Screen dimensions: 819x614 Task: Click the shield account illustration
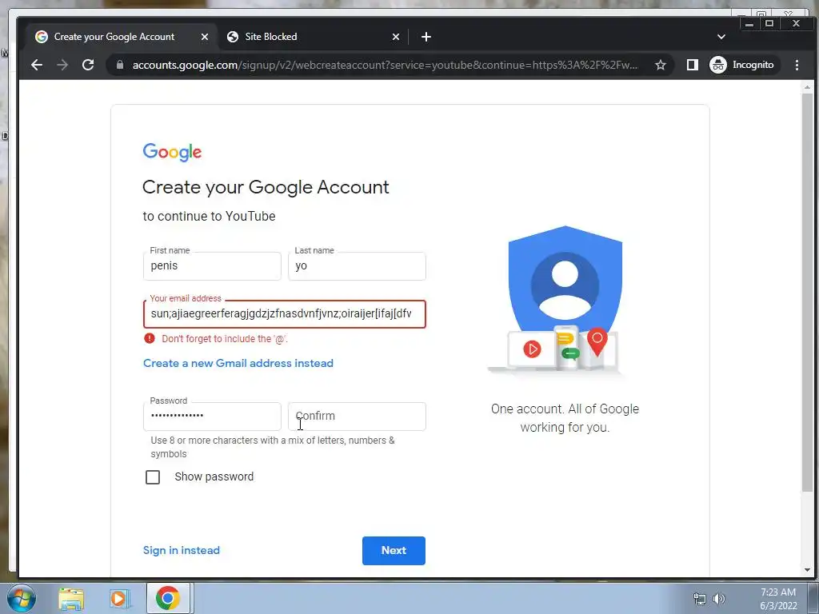pos(565,301)
